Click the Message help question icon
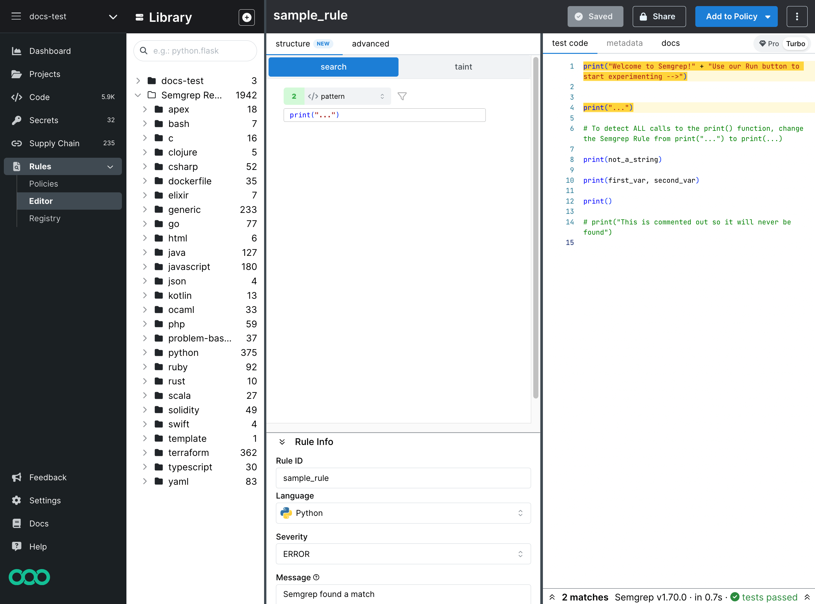This screenshot has width=815, height=604. coord(317,577)
